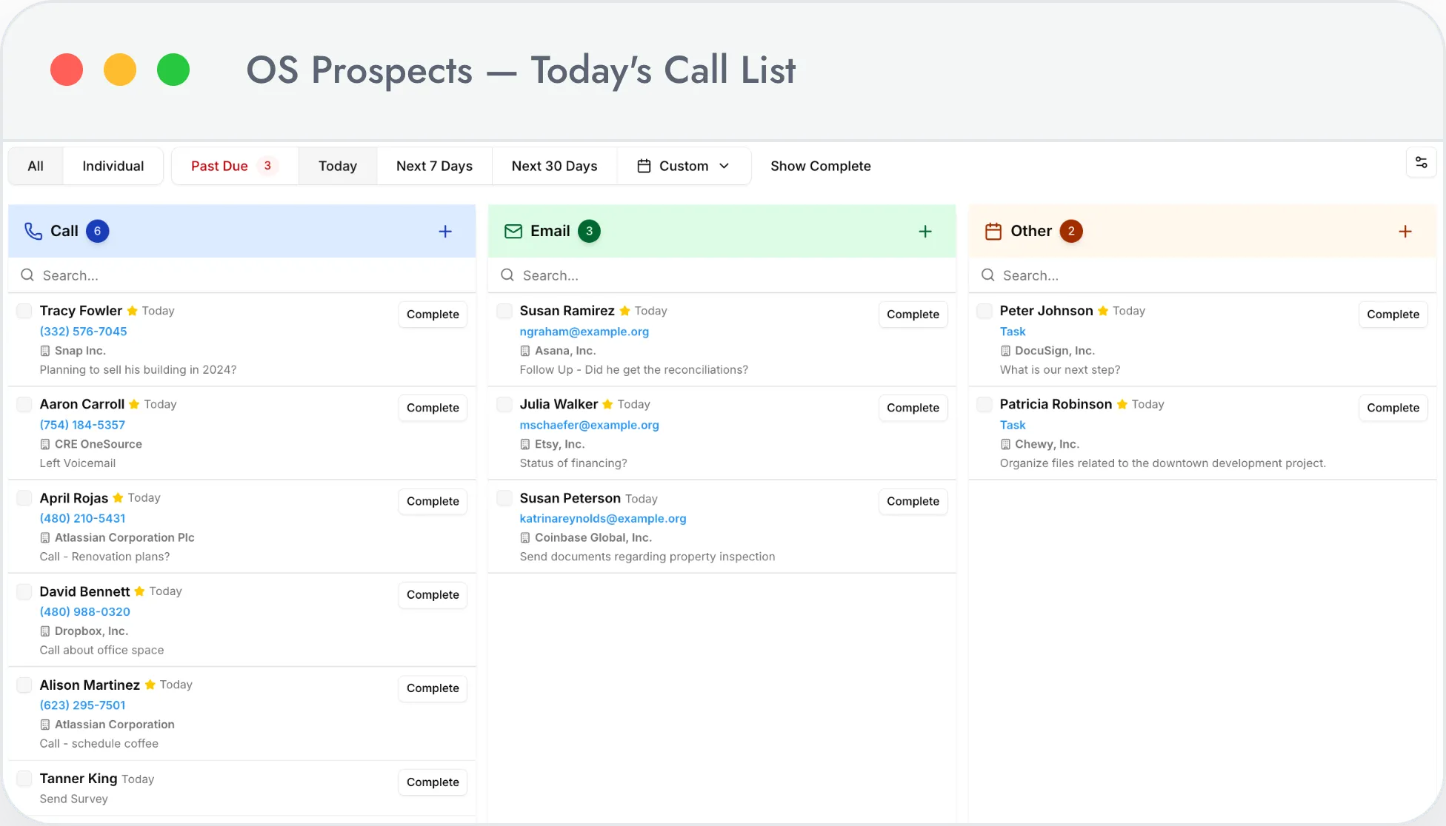
Task: Select the Next 7 Days tab
Action: coord(434,166)
